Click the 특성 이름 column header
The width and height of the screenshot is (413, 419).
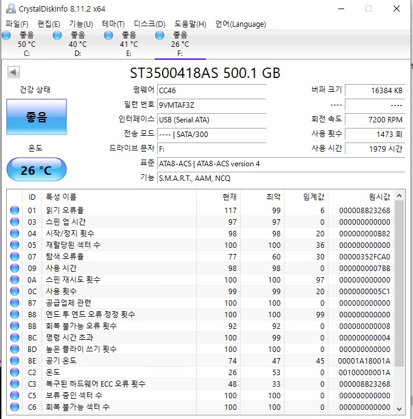click(119, 197)
